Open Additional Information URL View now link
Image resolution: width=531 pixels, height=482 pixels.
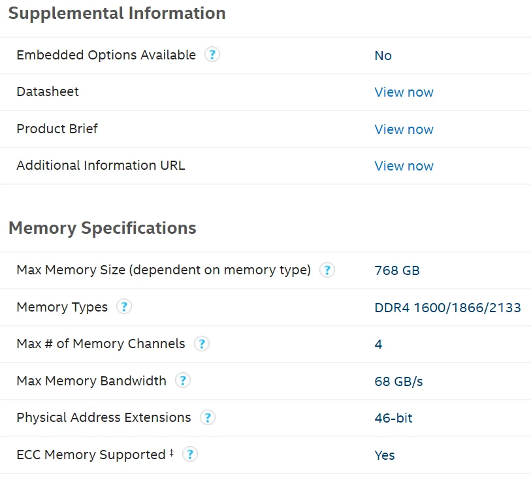tap(404, 166)
